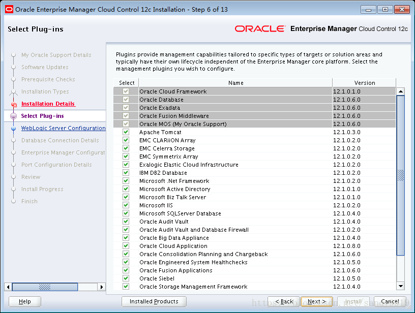Click plug-in list scroll up arrow
The height and width of the screenshot is (313, 415).
click(401, 91)
